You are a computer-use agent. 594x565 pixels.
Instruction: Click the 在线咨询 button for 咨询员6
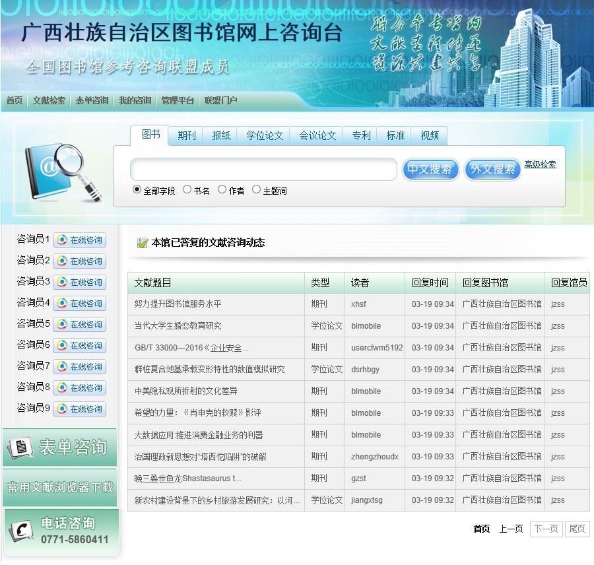[x=80, y=346]
